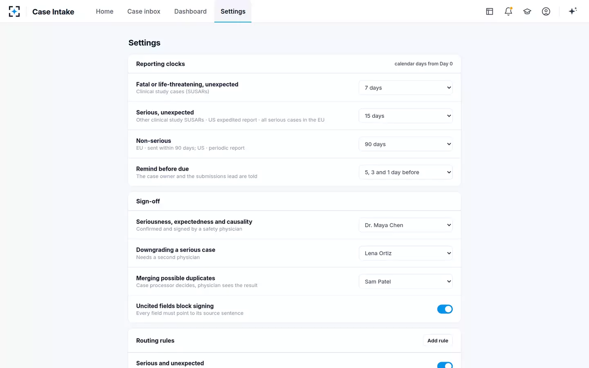Disable Uncited fields block signing toggle
Image resolution: width=589 pixels, height=368 pixels.
click(x=445, y=309)
